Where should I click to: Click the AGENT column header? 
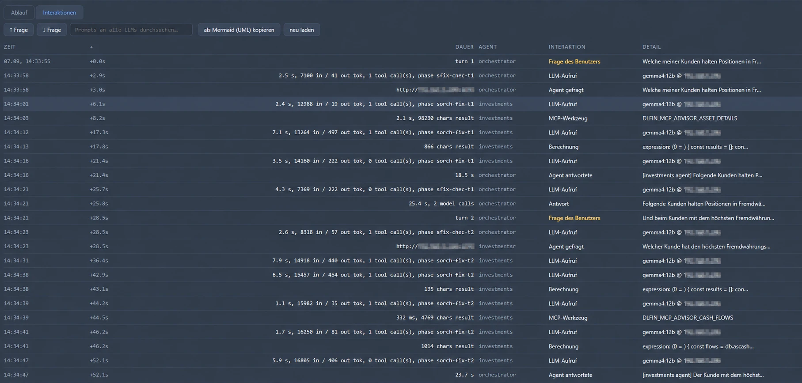(x=487, y=47)
